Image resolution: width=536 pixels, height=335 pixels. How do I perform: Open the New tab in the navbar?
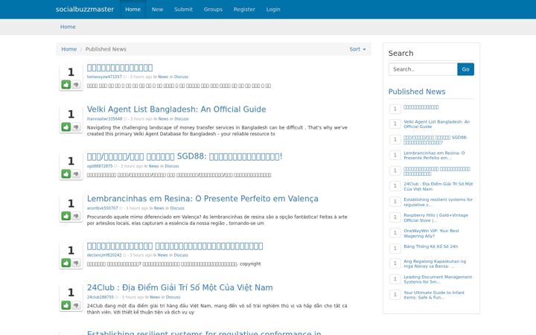157,9
